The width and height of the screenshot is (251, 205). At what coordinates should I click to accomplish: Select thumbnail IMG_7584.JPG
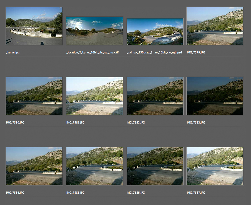tap(34, 166)
